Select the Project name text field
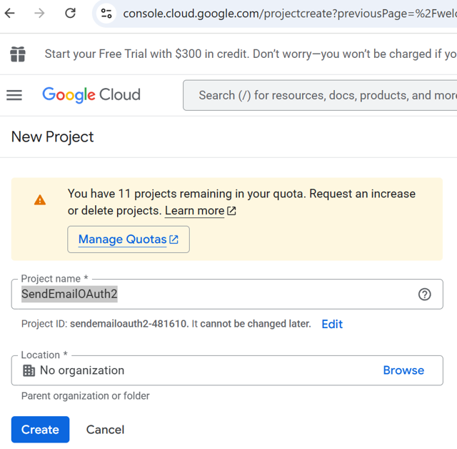This screenshot has height=449, width=457. coord(214,294)
